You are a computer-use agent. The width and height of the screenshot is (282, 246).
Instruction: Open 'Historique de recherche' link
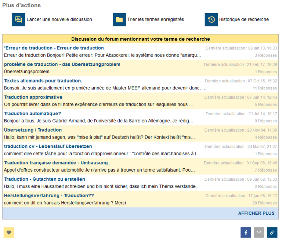point(244,19)
